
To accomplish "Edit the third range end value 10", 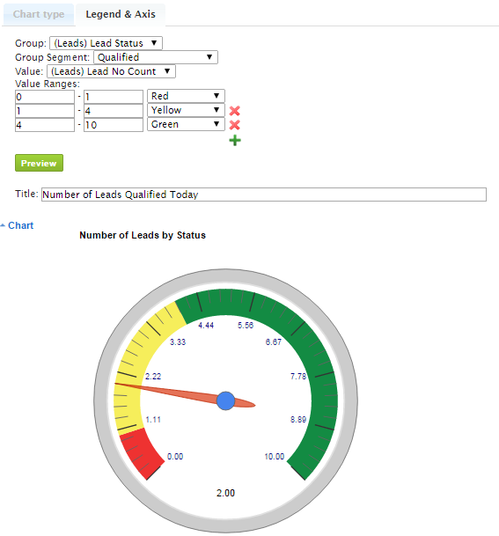I will 114,125.
